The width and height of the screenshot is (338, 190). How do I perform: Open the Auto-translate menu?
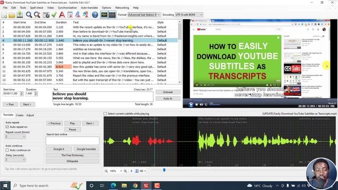[89, 8]
